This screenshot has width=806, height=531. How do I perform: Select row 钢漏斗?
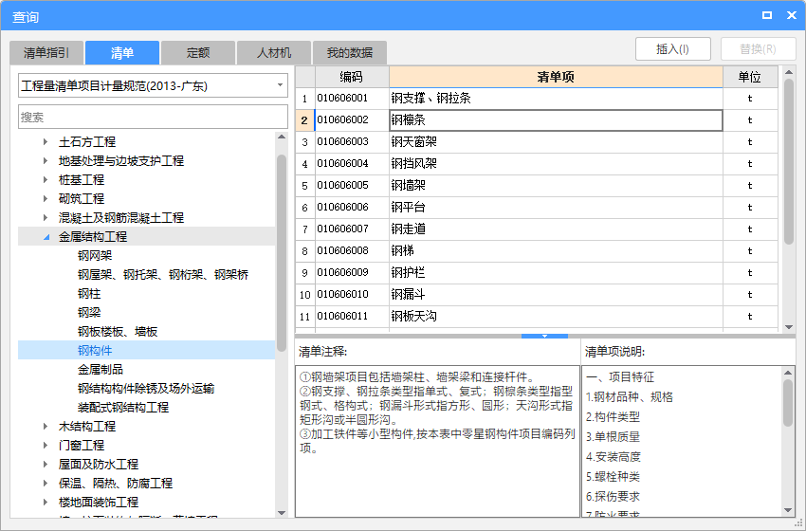pos(557,295)
